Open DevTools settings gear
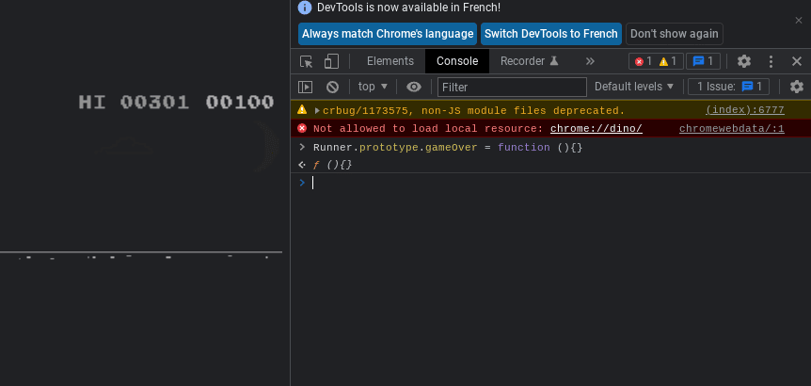811x386 pixels. coord(744,61)
